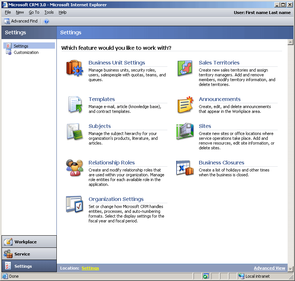Click the Business Unit Settings briefcase icon
This screenshot has width=295, height=281.
(x=75, y=68)
